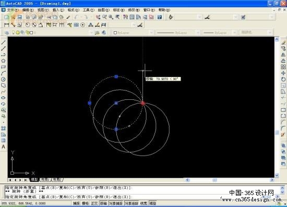Open the dimension style dropdown in Styles toolbar
The image size is (287, 207).
tap(236, 17)
